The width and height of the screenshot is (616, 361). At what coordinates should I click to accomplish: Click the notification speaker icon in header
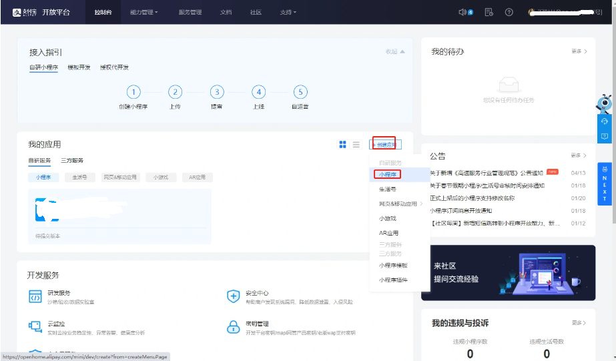click(463, 12)
